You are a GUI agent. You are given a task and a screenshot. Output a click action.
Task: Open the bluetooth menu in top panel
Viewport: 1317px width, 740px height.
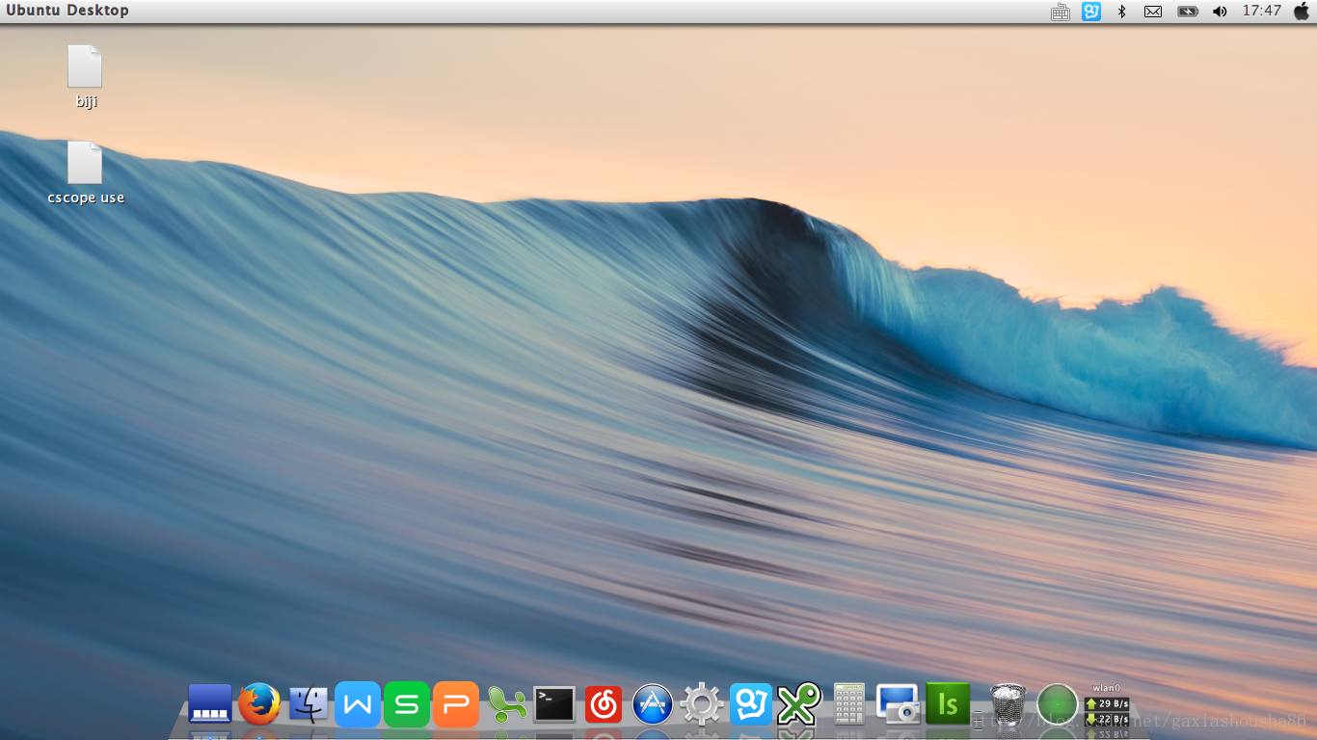[x=1121, y=12]
